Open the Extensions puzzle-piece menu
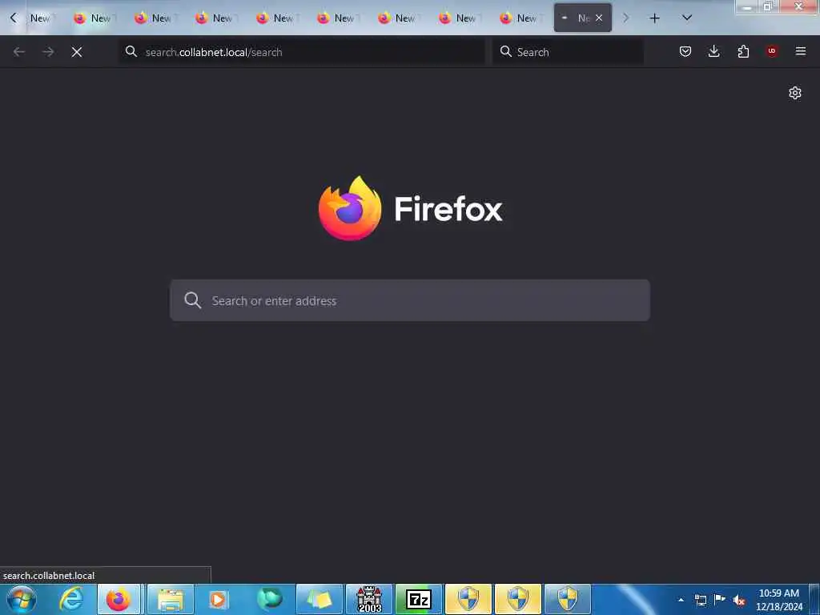This screenshot has height=615, width=820. tap(743, 51)
